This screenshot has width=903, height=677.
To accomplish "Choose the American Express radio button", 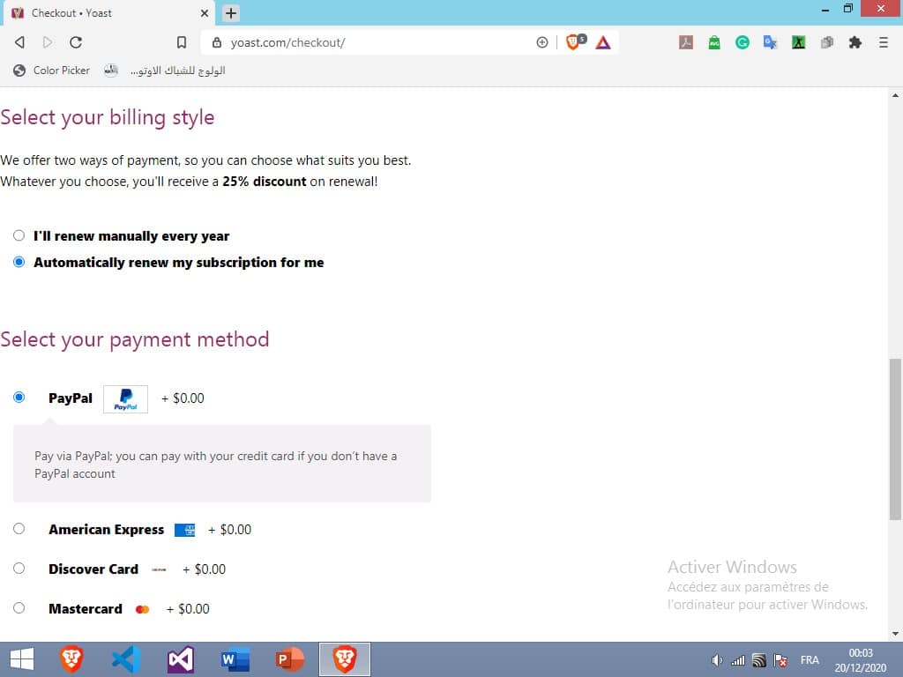I will (x=19, y=529).
